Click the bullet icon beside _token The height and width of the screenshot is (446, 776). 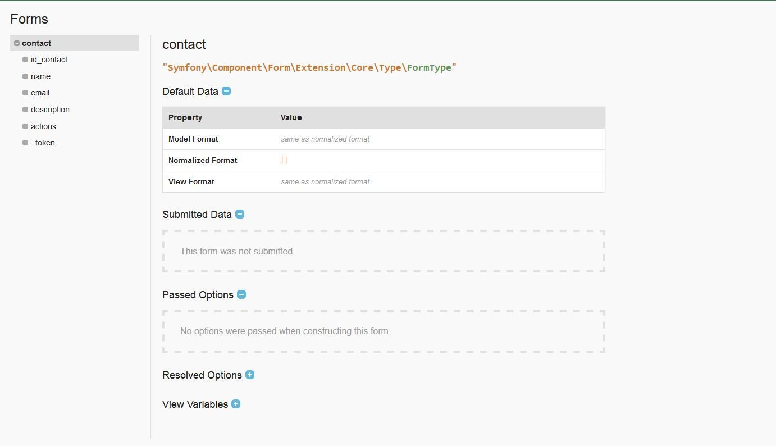pyautogui.click(x=25, y=143)
